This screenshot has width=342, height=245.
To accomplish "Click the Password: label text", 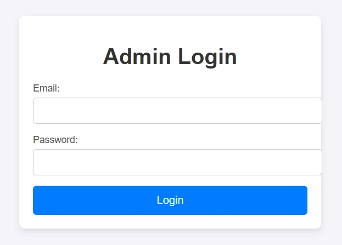I will point(55,140).
